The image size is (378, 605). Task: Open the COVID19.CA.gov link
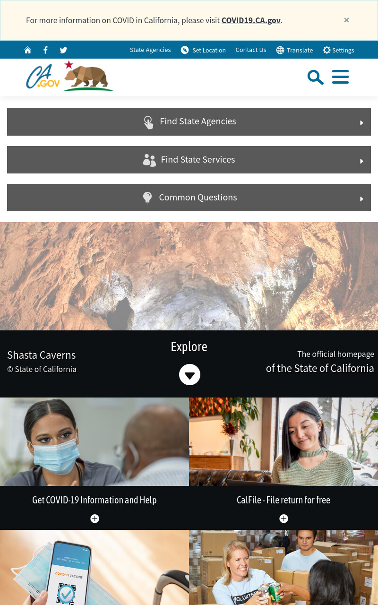[251, 20]
